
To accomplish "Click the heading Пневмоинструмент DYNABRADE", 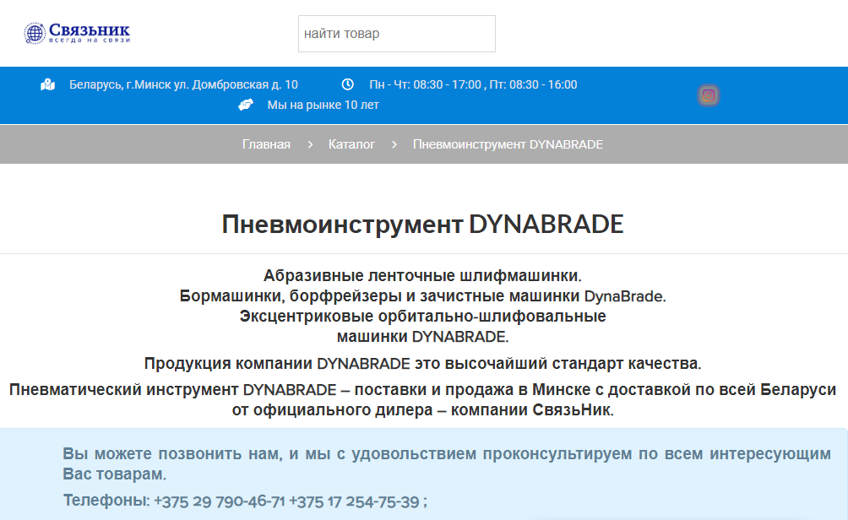I will click(423, 225).
